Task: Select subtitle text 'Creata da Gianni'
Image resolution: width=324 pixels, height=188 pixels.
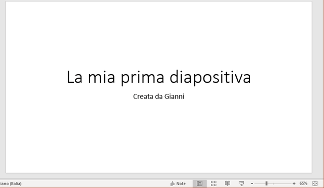Action: tap(159, 96)
